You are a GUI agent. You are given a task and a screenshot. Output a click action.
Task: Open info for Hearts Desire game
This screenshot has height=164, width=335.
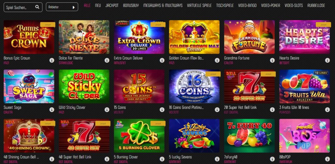pos(327,60)
